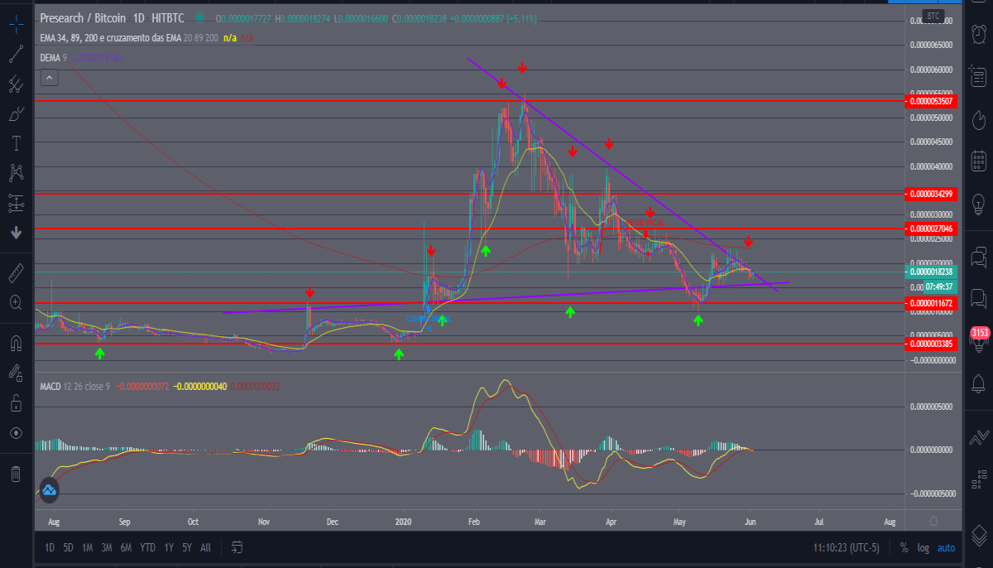Enable log scale button
The width and height of the screenshot is (993, 568).
923,547
